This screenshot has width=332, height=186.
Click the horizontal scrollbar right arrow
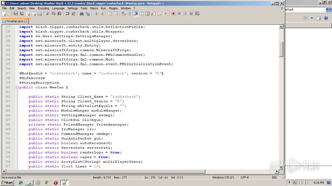pyautogui.click(x=277, y=172)
